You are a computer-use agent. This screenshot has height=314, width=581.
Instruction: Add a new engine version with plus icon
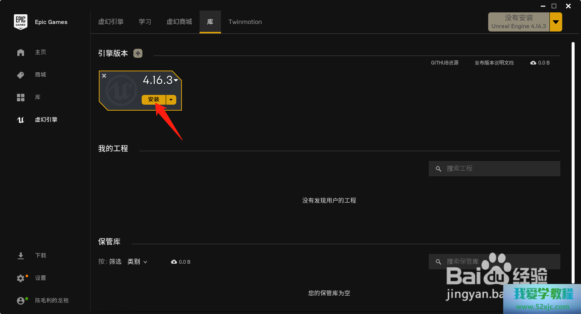pyautogui.click(x=138, y=53)
